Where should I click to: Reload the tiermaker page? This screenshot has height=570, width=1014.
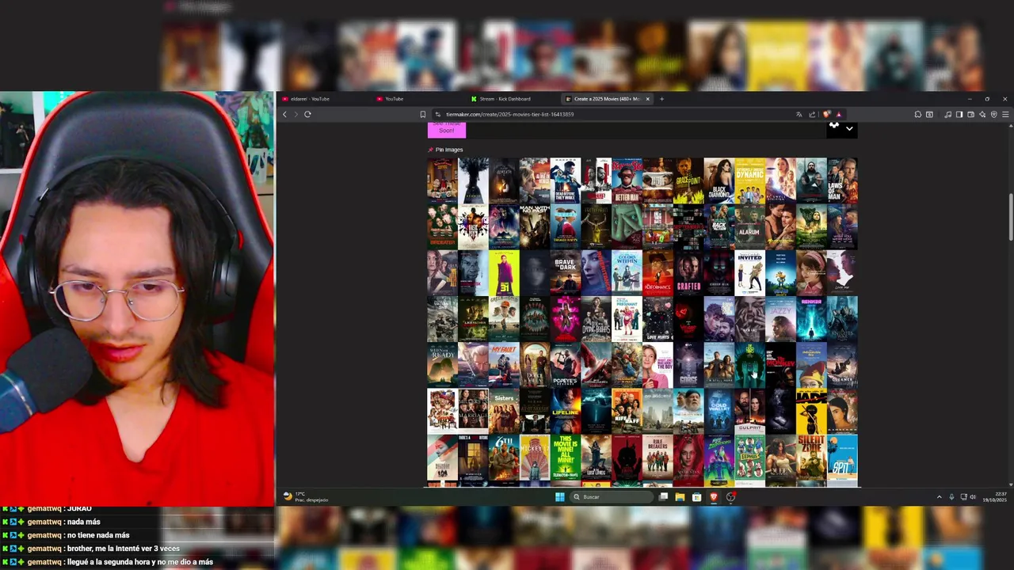click(307, 114)
